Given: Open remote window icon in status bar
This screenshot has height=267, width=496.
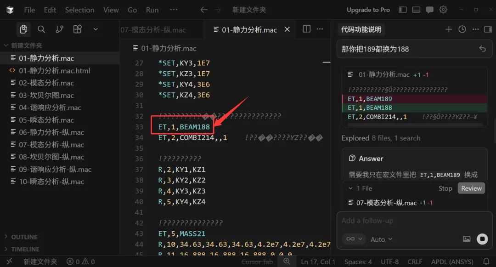Looking at the screenshot, I should click(10, 261).
